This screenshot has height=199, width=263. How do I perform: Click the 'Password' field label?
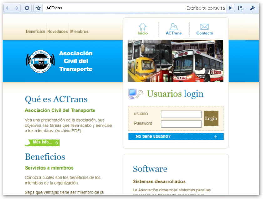pos(143,123)
